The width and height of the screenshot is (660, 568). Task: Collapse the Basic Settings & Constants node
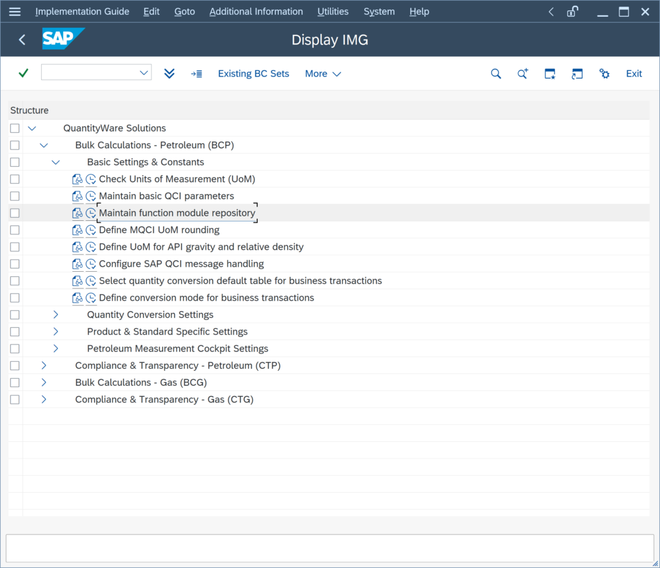tap(55, 162)
